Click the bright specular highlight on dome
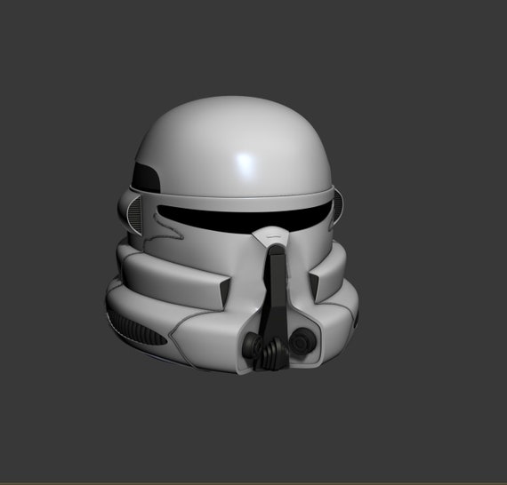Viewport: 507px width, 485px height. (244, 162)
